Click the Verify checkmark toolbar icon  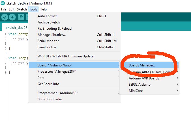(x=5, y=17)
